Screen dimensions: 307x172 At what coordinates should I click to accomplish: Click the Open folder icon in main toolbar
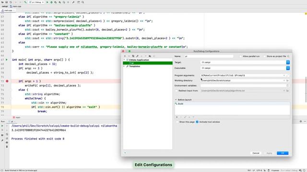(x=2, y=2)
